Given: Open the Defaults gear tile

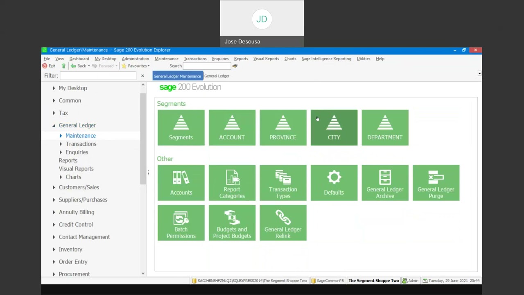Looking at the screenshot, I should (x=334, y=183).
